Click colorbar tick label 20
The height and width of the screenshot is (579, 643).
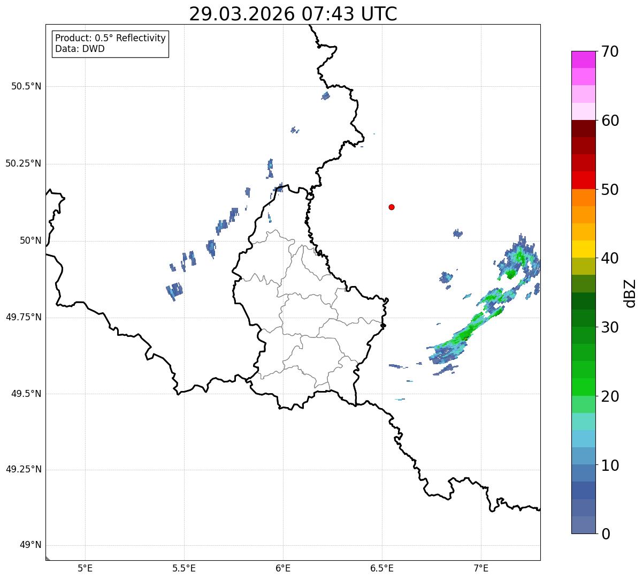coord(610,396)
